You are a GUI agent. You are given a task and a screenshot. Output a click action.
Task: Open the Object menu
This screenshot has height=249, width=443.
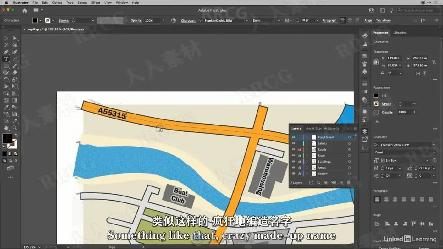[57, 3]
